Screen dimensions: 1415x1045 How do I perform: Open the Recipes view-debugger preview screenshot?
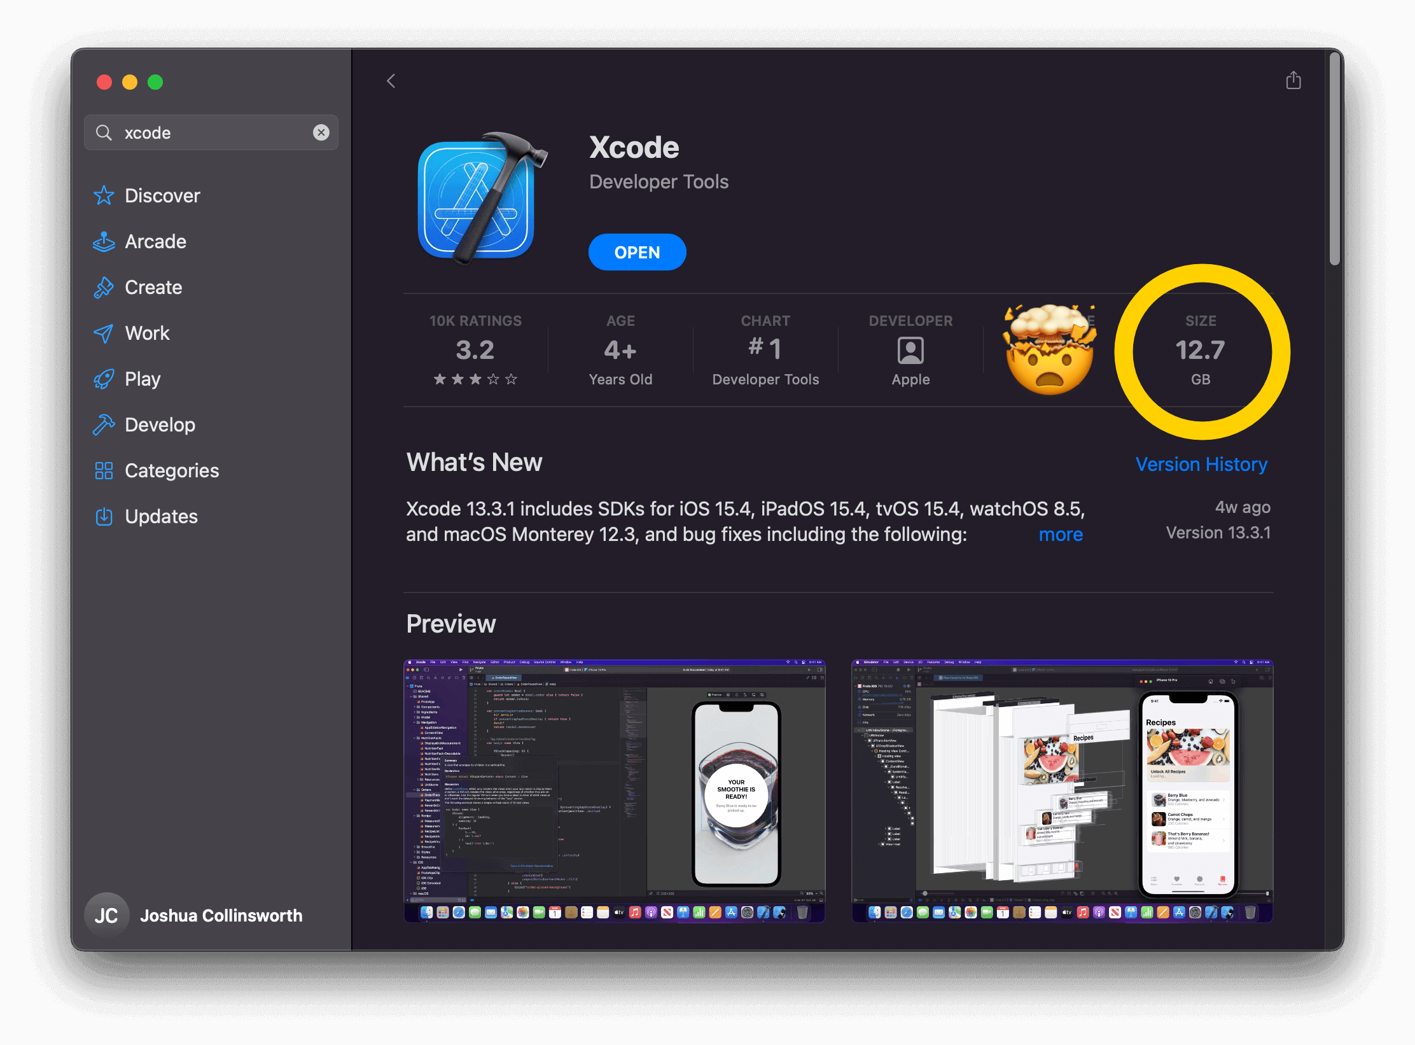point(1062,790)
